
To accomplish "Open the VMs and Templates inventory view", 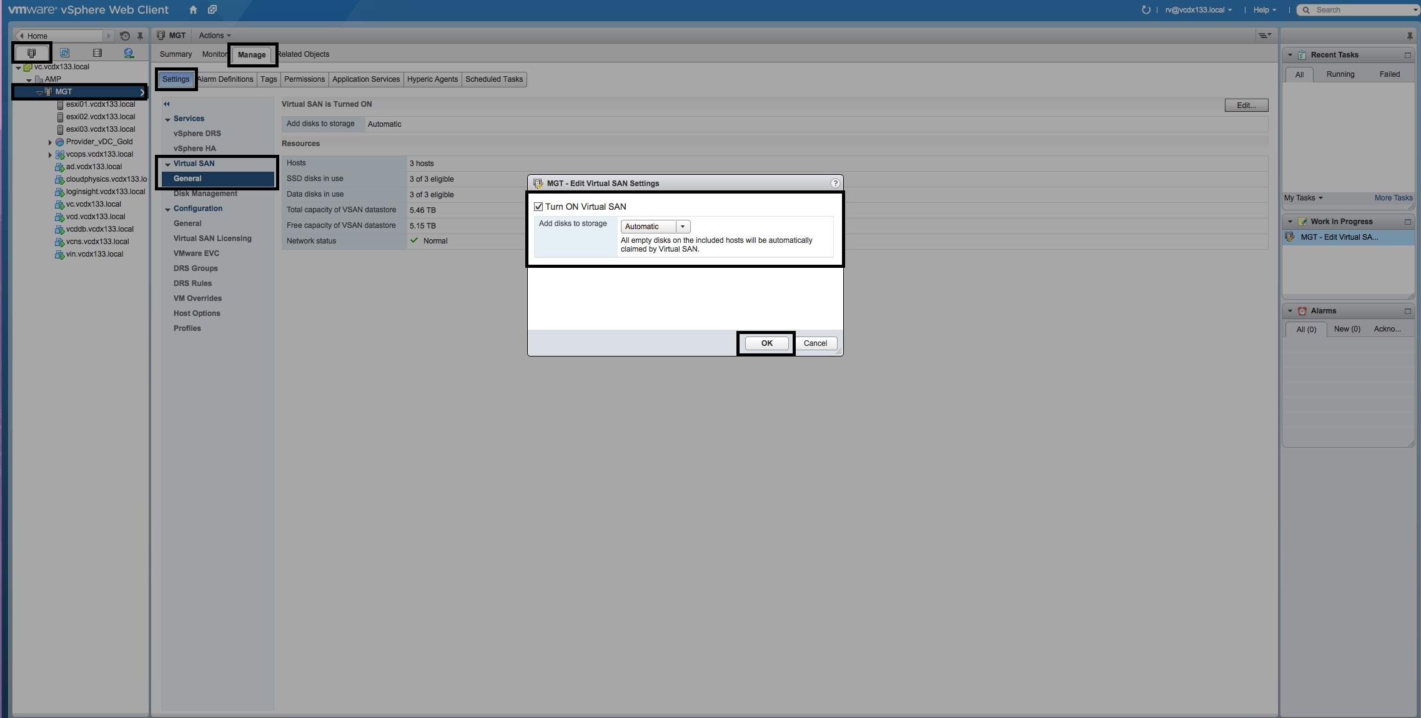I will (x=64, y=53).
